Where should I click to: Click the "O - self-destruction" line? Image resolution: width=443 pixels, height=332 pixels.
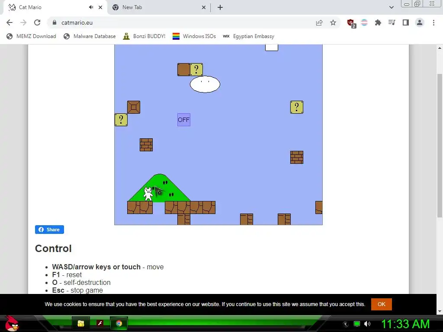pyautogui.click(x=81, y=283)
